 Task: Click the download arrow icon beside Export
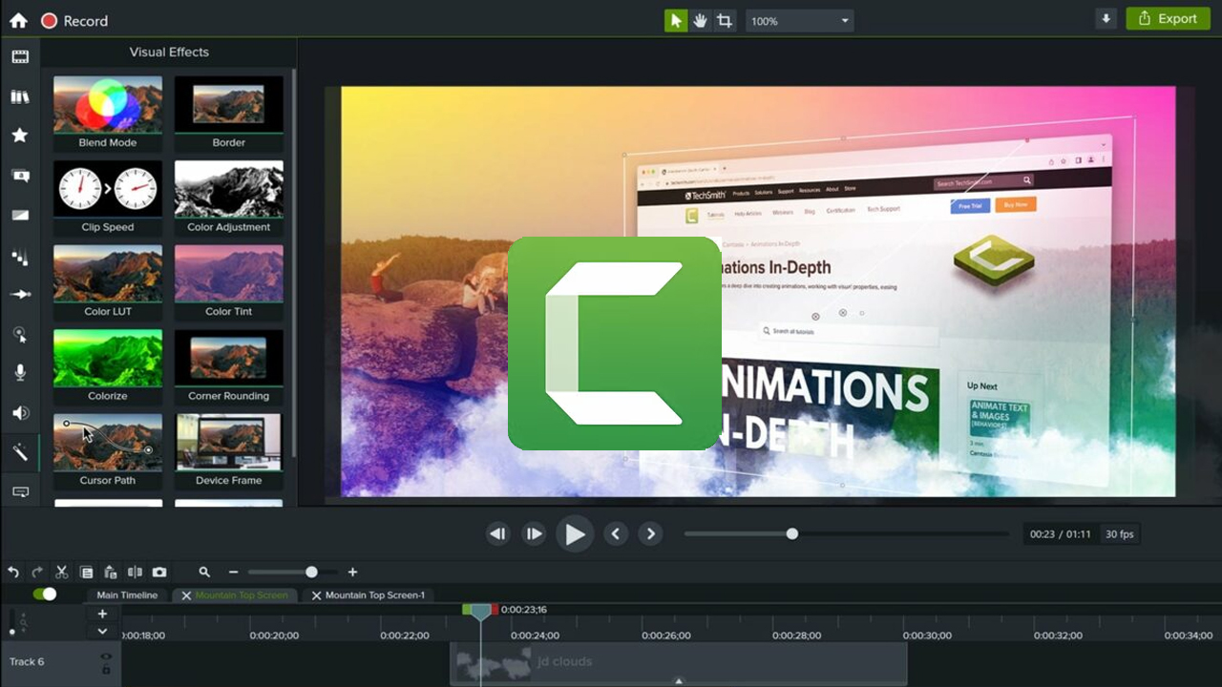[x=1106, y=19]
